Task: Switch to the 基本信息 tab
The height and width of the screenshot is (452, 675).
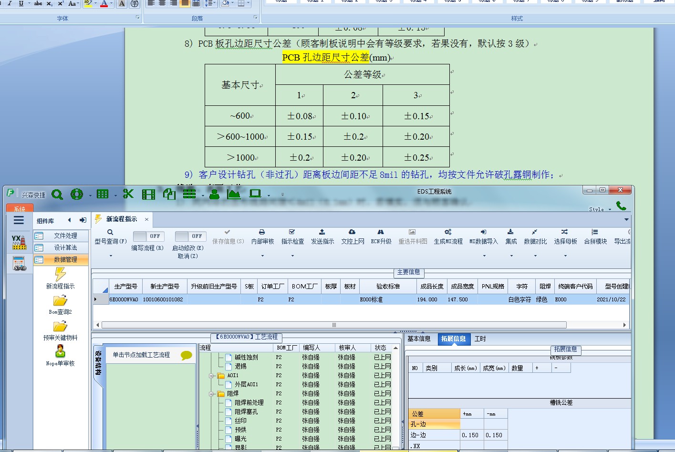Action: tap(419, 339)
